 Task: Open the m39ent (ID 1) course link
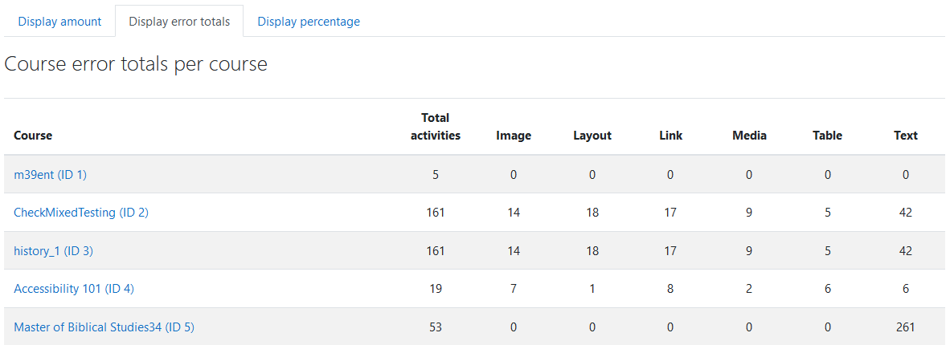point(51,175)
